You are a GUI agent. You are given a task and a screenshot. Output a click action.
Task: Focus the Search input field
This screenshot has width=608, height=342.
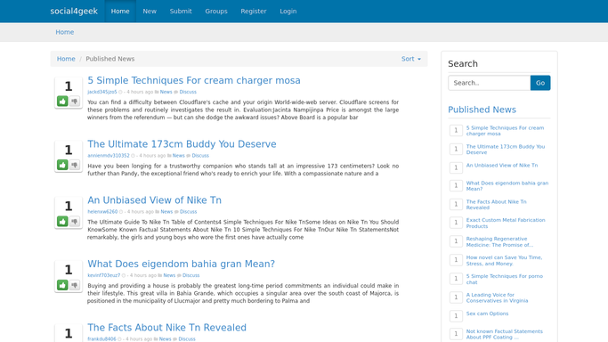pos(490,83)
